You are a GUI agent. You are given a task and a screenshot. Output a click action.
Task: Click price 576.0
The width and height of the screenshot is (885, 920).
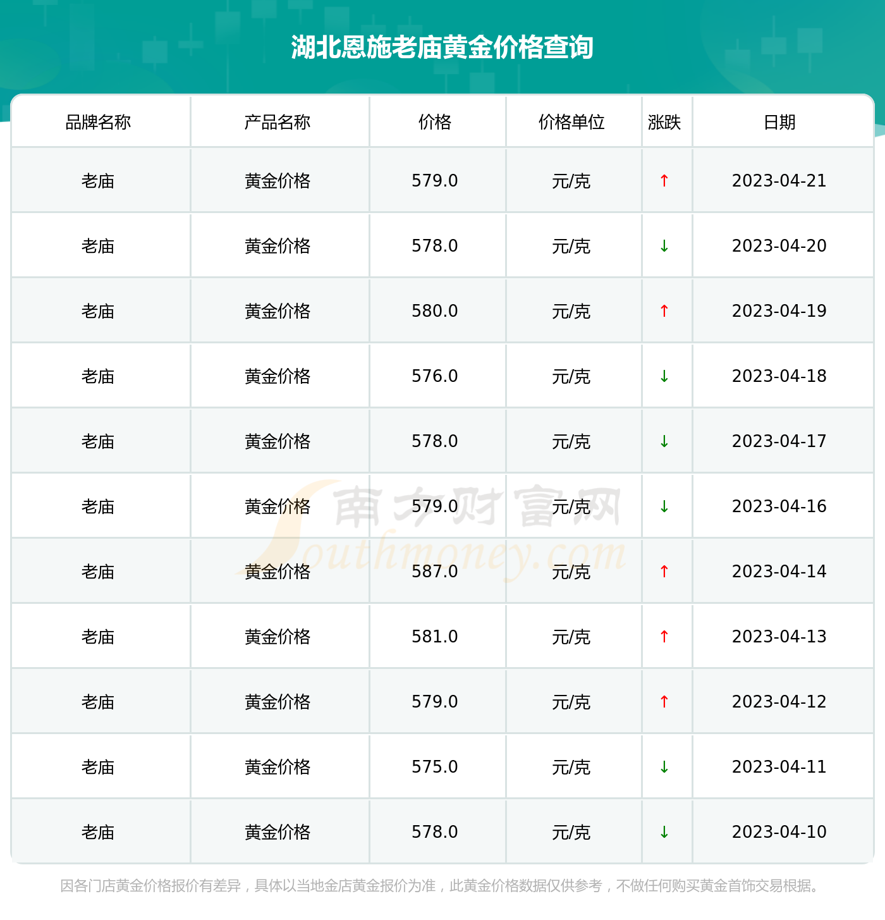pos(435,376)
